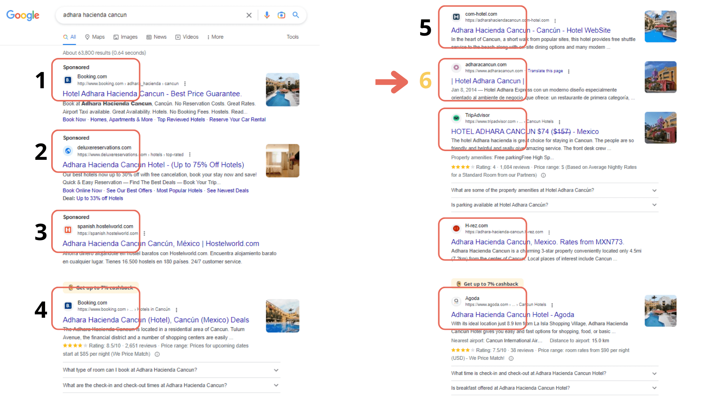This screenshot has width=728, height=409.
Task: Open 'Adhara Hacienda Cancun - Cancún - Hotel WebSite'
Action: [x=531, y=30]
